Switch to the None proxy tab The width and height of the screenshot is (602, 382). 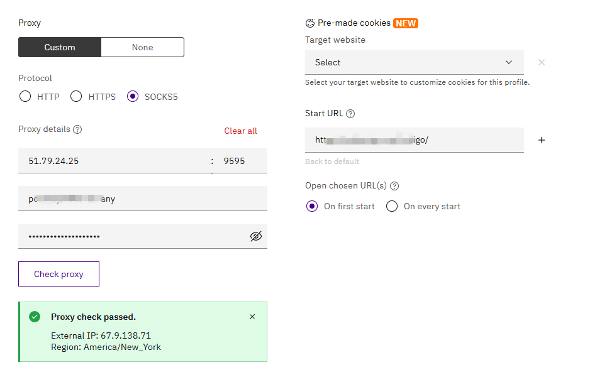(142, 47)
